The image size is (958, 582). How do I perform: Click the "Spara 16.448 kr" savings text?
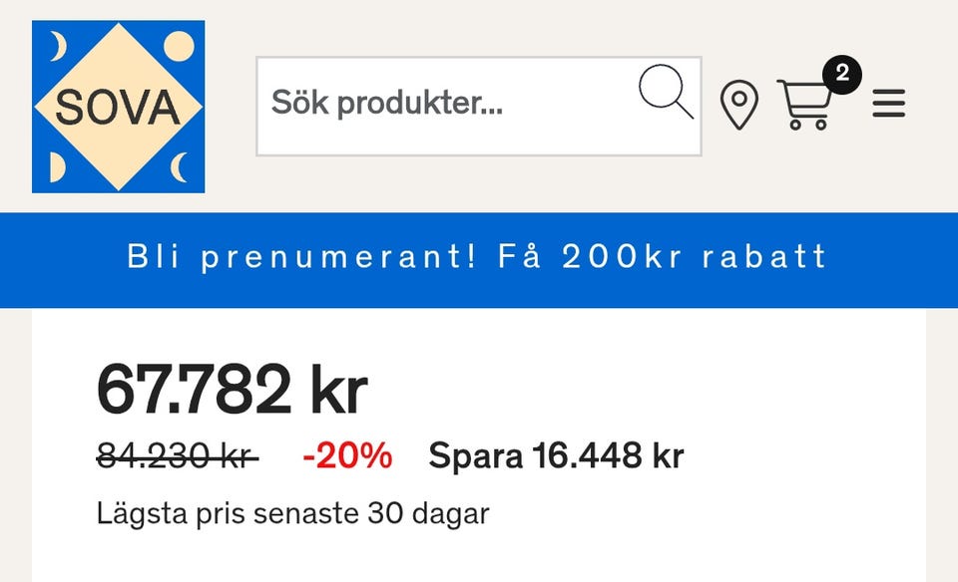[556, 456]
